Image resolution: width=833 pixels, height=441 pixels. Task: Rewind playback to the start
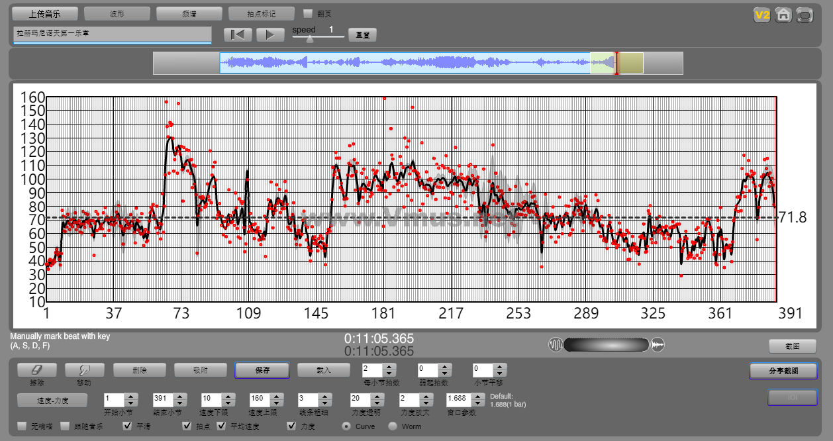(238, 34)
